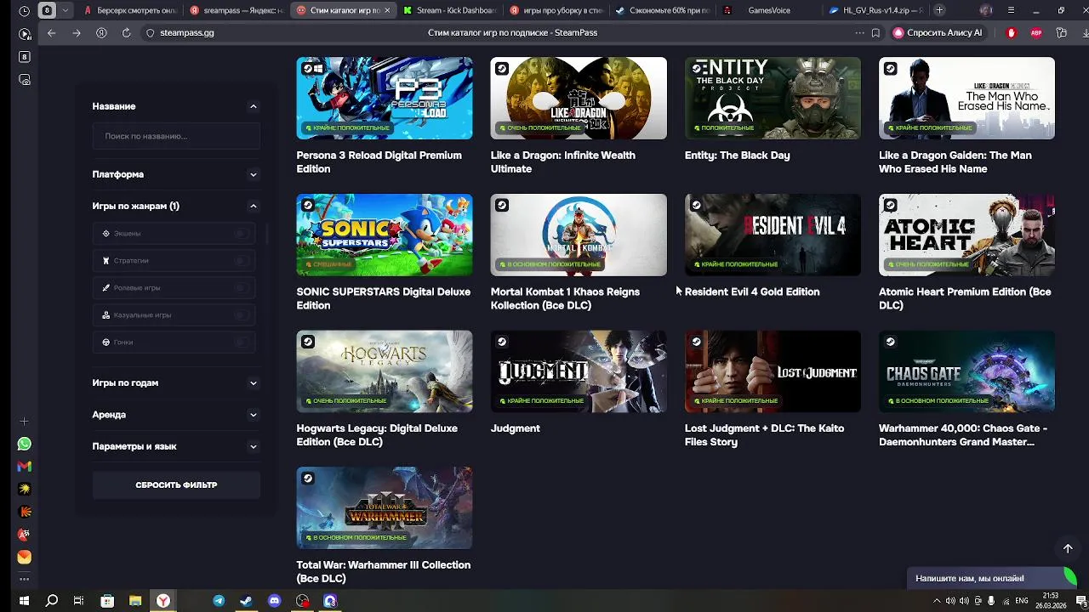
Task: Open Discord from the taskbar
Action: click(274, 601)
